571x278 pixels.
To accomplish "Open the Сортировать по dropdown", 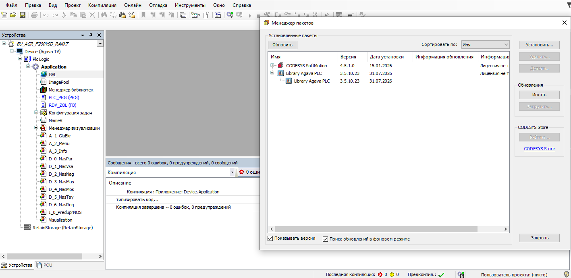I will (x=485, y=45).
